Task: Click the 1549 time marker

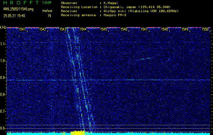Action: (x=185, y=29)
